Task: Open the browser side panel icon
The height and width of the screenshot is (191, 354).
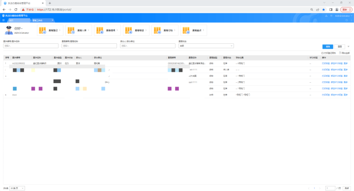Action: pyautogui.click(x=331, y=9)
